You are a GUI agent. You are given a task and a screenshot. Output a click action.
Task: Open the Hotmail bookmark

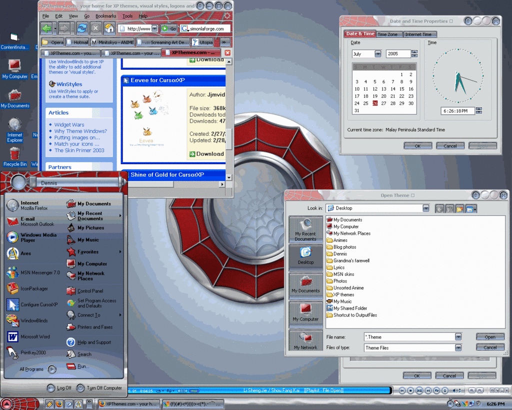tap(77, 43)
